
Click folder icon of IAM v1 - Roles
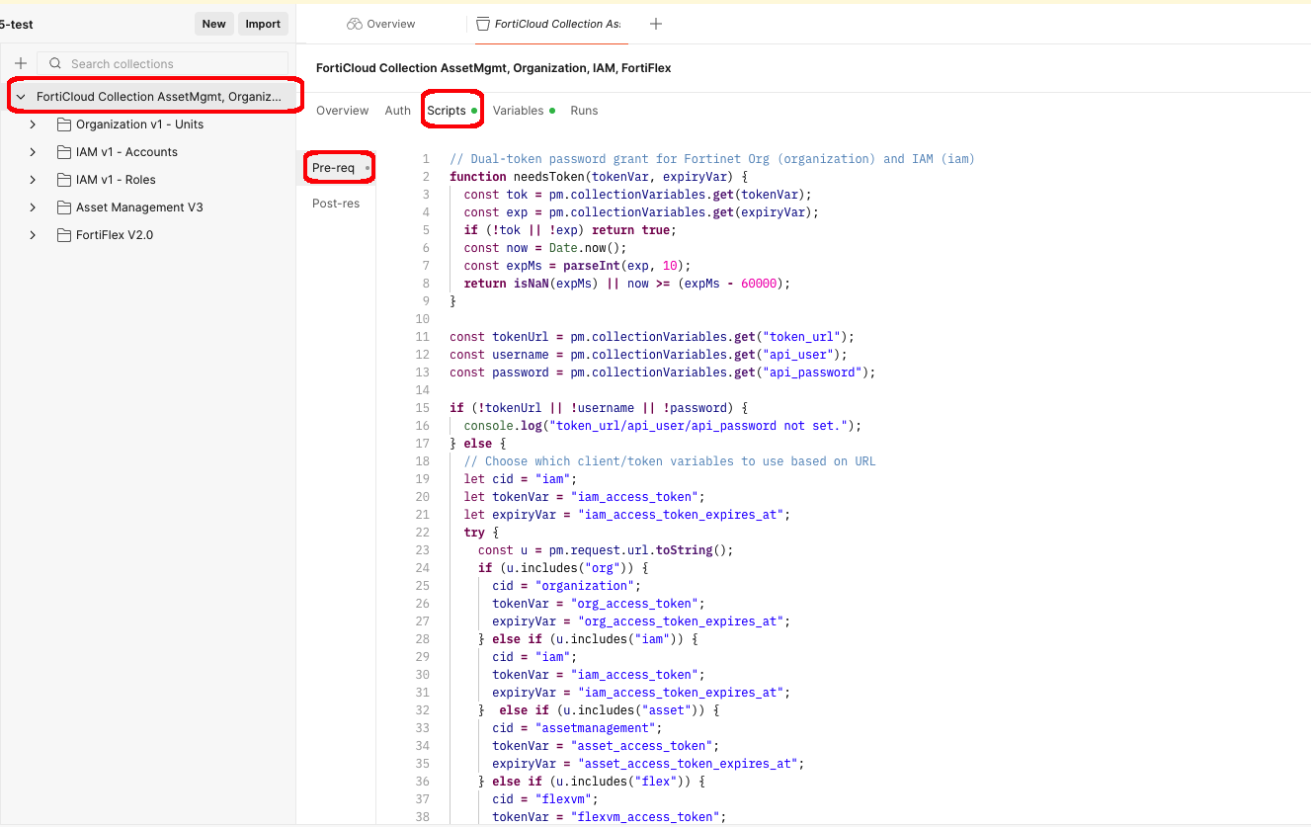point(64,180)
